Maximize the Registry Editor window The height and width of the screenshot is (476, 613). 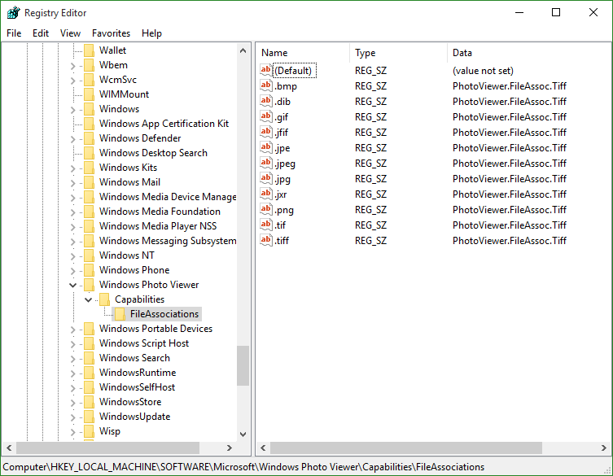[x=555, y=12]
